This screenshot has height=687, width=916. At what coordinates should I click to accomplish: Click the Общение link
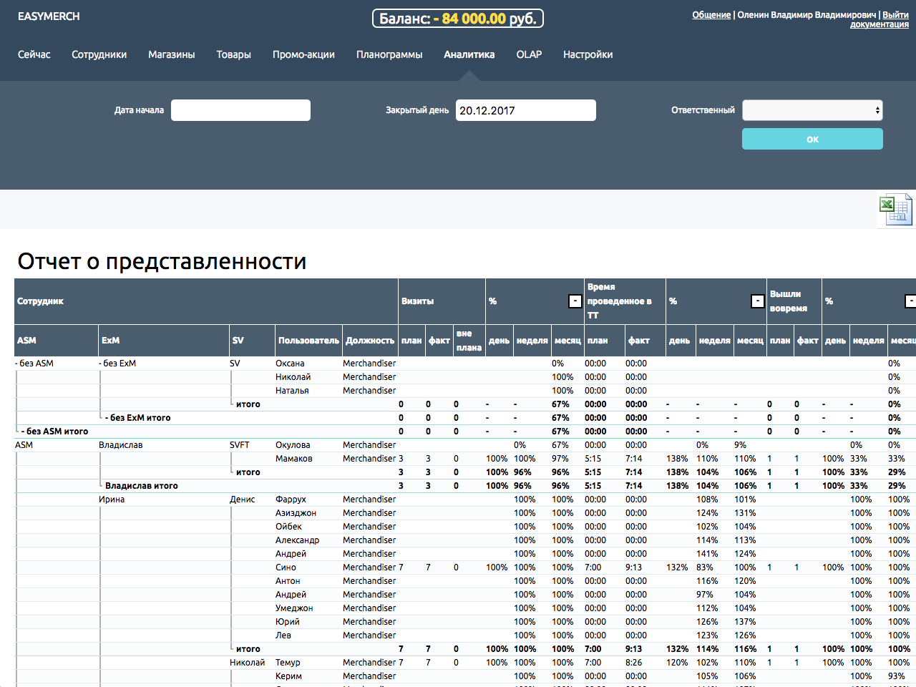[x=711, y=15]
